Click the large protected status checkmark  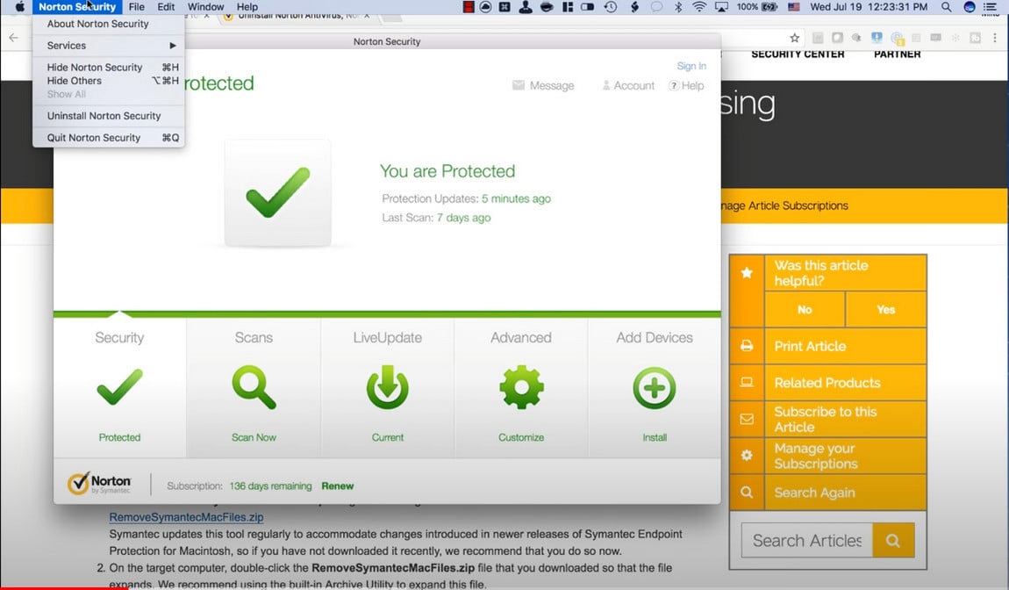click(x=278, y=192)
